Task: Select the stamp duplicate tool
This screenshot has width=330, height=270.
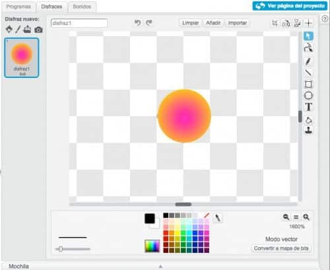Action: click(x=308, y=130)
